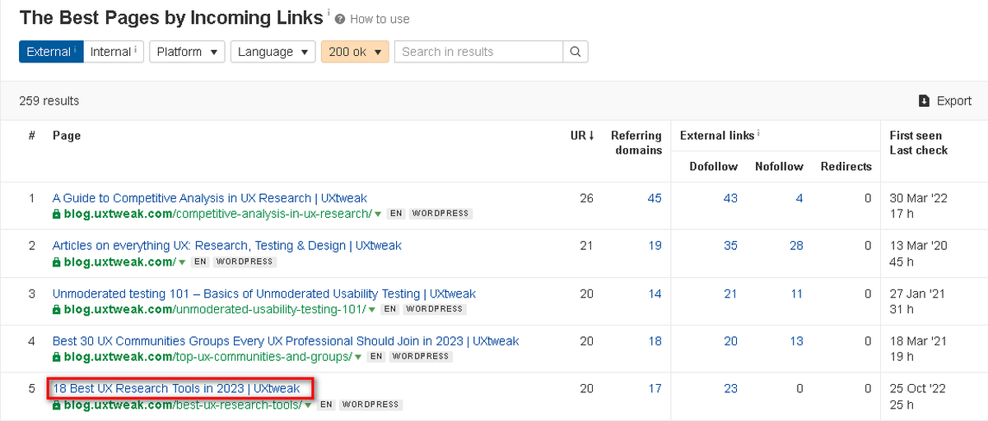Click the Export button
988x421 pixels.
pyautogui.click(x=945, y=101)
